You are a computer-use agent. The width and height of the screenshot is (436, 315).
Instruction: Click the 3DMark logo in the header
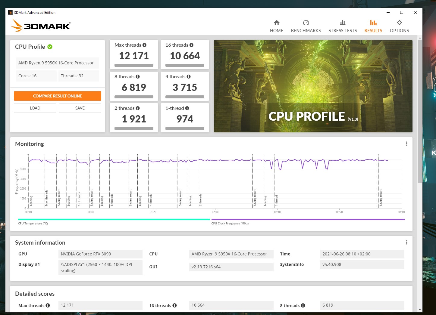click(41, 25)
